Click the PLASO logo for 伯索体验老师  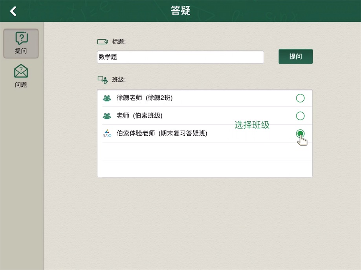(x=107, y=133)
